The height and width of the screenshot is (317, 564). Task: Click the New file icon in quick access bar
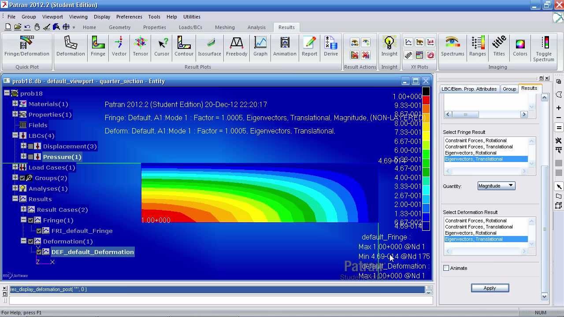coord(8,27)
